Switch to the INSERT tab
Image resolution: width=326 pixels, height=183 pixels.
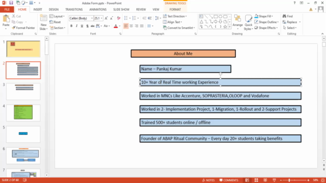pyautogui.click(x=38, y=9)
